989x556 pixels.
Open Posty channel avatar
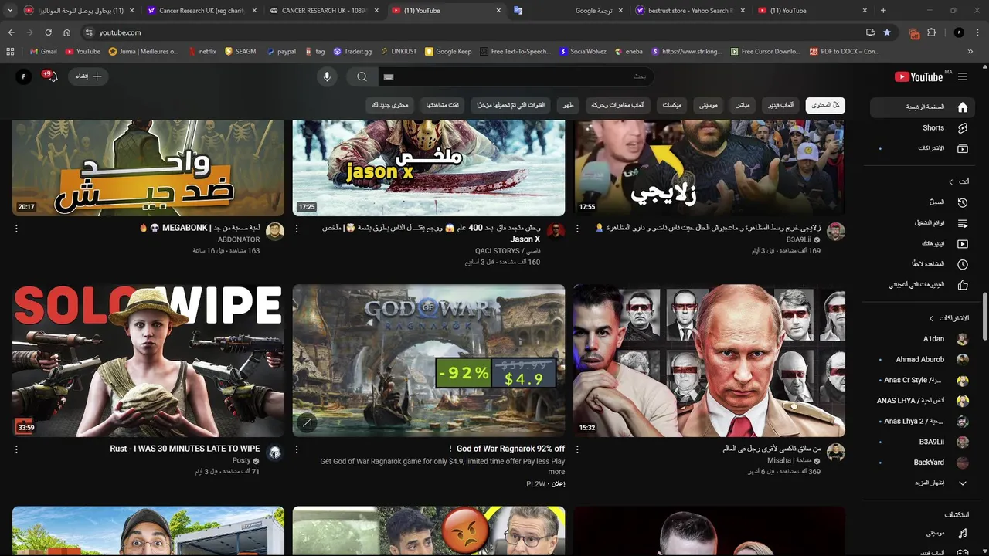[274, 453]
